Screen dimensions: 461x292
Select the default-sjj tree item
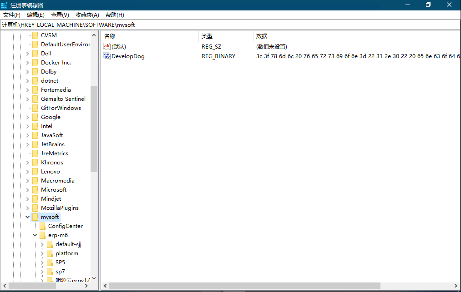[x=68, y=244]
